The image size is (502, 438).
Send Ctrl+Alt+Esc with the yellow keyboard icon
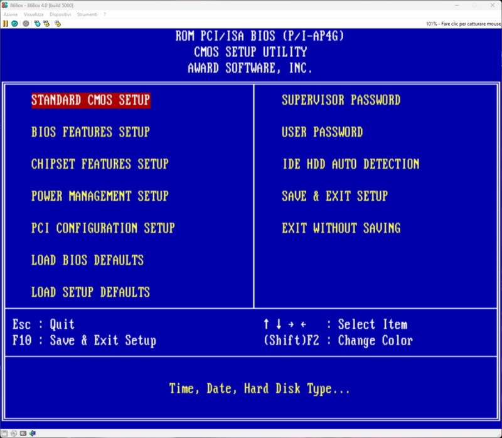pos(46,23)
